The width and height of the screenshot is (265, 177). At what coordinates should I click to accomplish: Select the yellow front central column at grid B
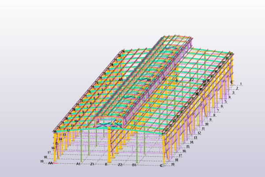point(109,145)
